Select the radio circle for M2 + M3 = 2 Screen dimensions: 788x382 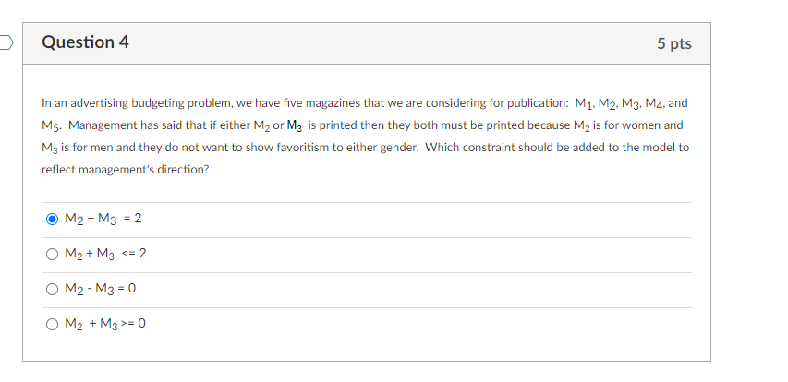coord(52,220)
